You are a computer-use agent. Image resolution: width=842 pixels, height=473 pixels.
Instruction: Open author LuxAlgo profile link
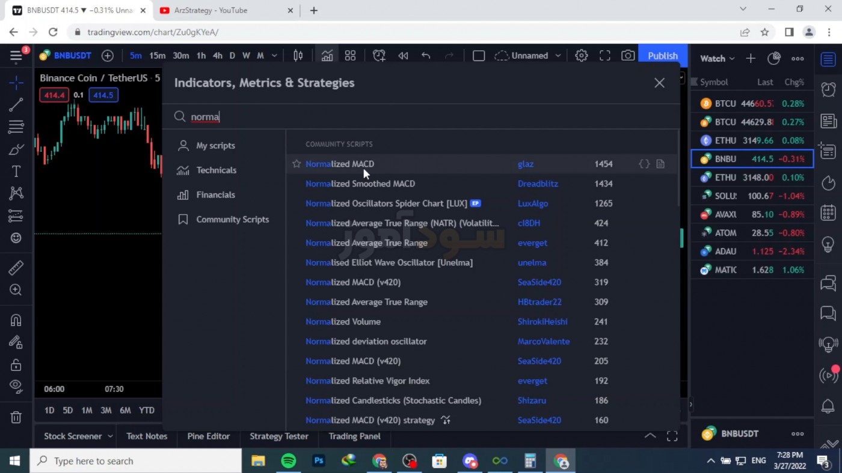click(x=533, y=203)
